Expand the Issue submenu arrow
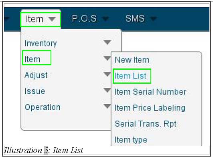 108,90
